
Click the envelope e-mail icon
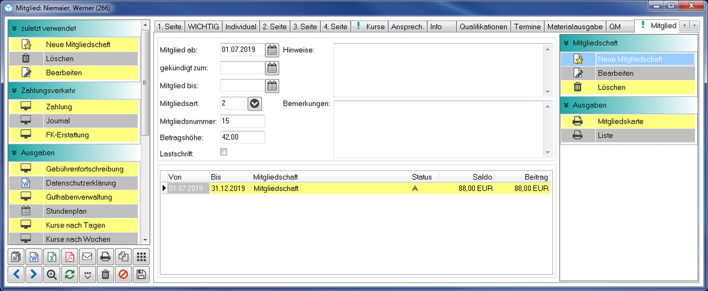(87, 257)
